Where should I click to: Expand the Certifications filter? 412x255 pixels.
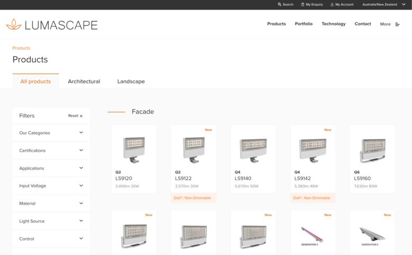point(51,150)
